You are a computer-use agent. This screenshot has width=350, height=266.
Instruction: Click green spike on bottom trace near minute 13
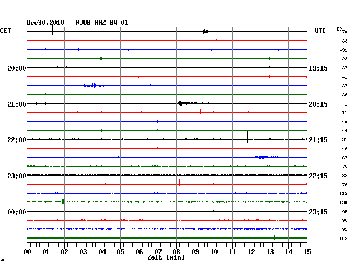(x=274, y=237)
